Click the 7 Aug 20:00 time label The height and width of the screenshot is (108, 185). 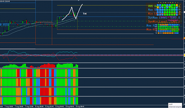pos(19,107)
